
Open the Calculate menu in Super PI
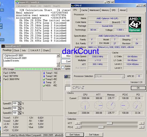[22, 6]
